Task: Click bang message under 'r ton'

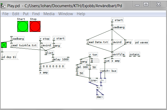Action: pyautogui.click(x=84, y=61)
